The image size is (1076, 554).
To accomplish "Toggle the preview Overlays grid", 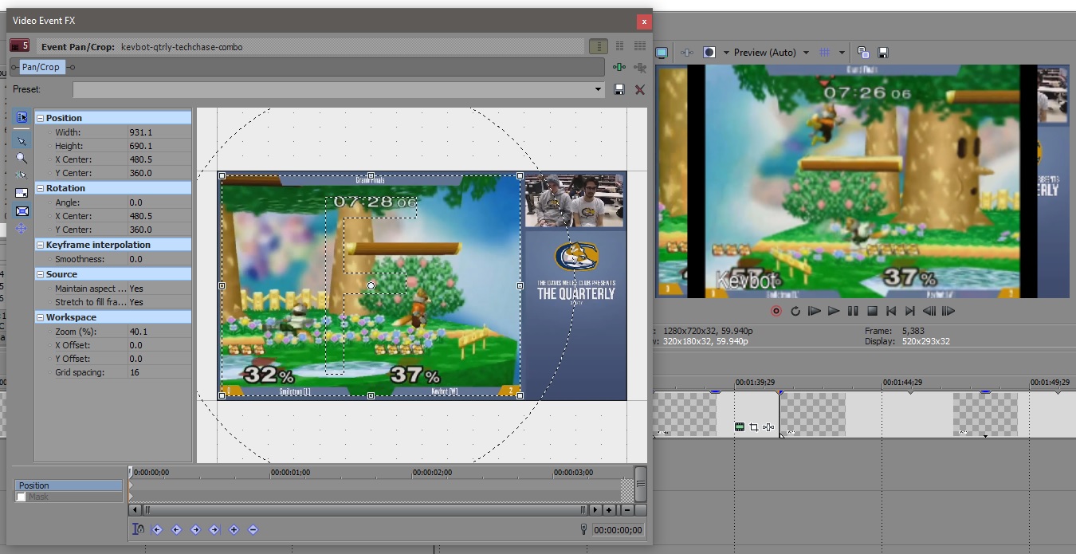I will [825, 53].
